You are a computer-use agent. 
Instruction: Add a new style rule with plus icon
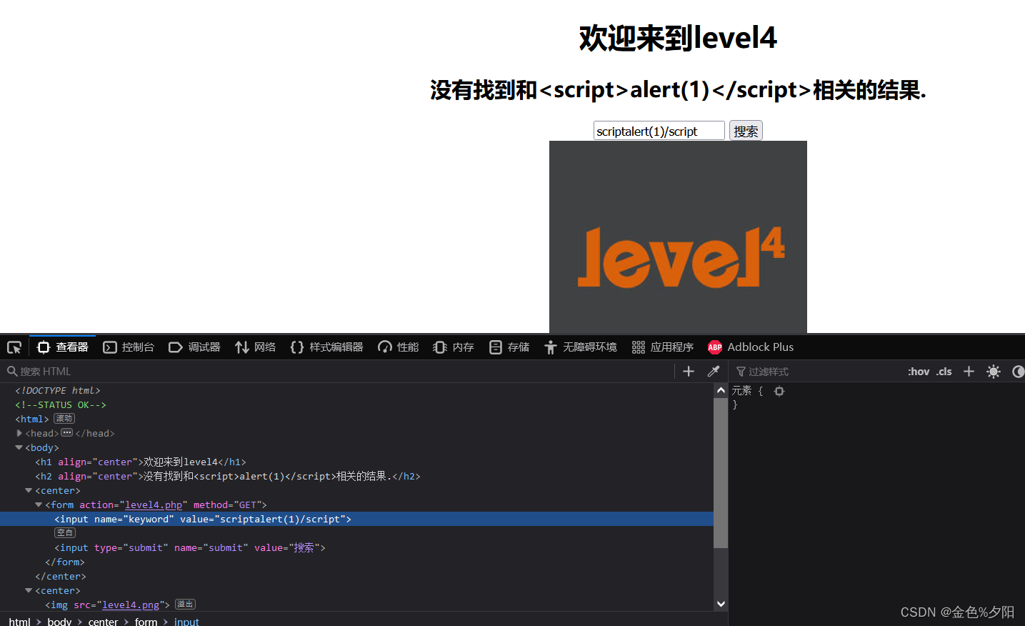coord(969,372)
